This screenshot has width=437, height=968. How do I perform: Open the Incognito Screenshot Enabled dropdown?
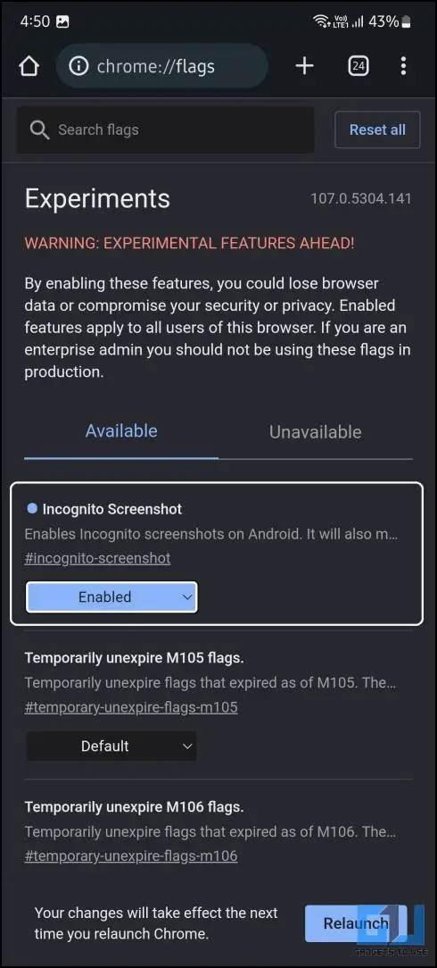click(111, 597)
